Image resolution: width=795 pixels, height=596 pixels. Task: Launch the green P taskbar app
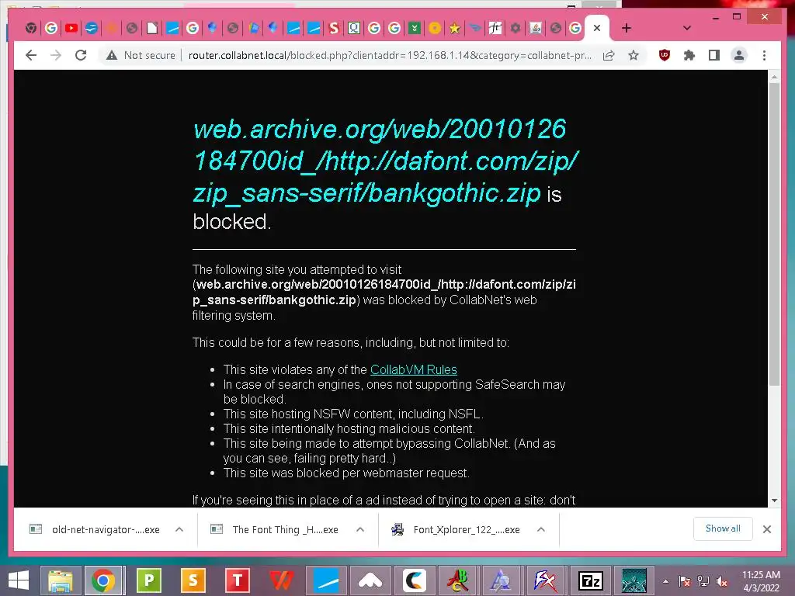pos(148,580)
